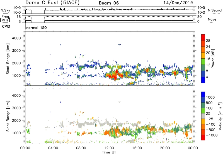The image size is (223, 154).
Task: Click the '500' velocity colorbar tick
Action: click(x=209, y=103)
